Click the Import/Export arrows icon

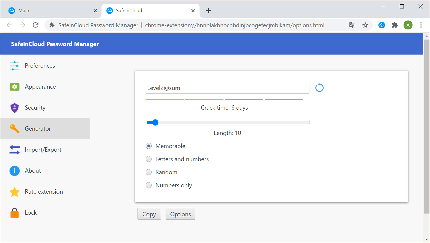click(x=14, y=150)
